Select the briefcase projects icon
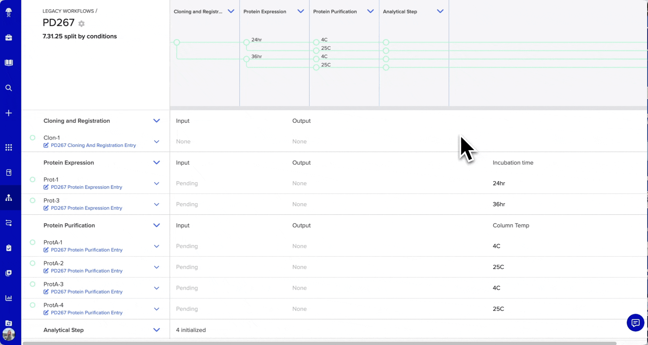The image size is (648, 345). 9,37
